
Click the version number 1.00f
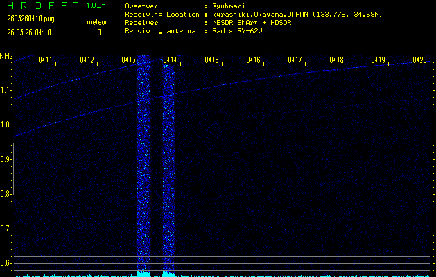[96, 6]
